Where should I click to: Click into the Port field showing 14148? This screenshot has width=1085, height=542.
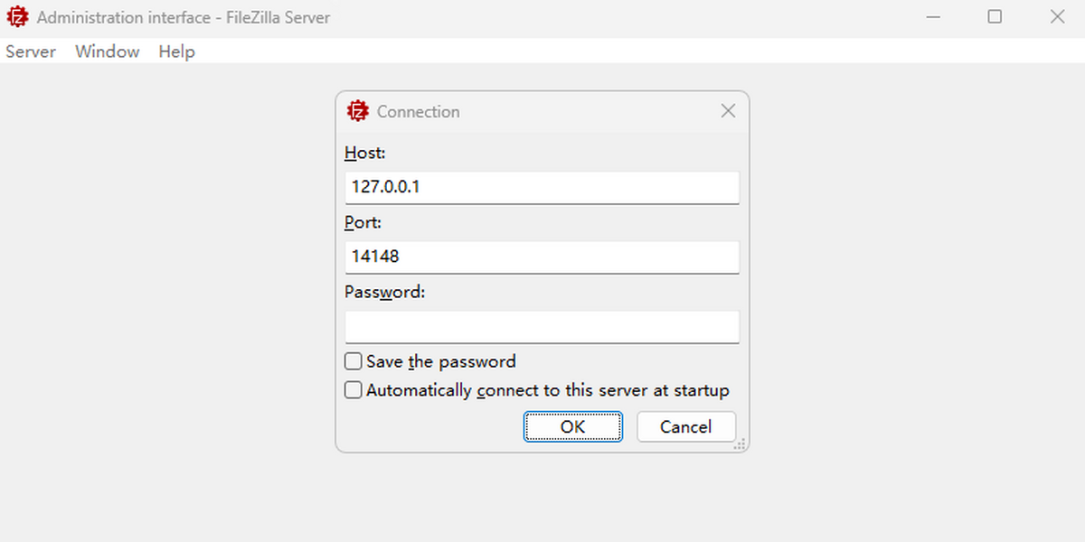pyautogui.click(x=542, y=257)
